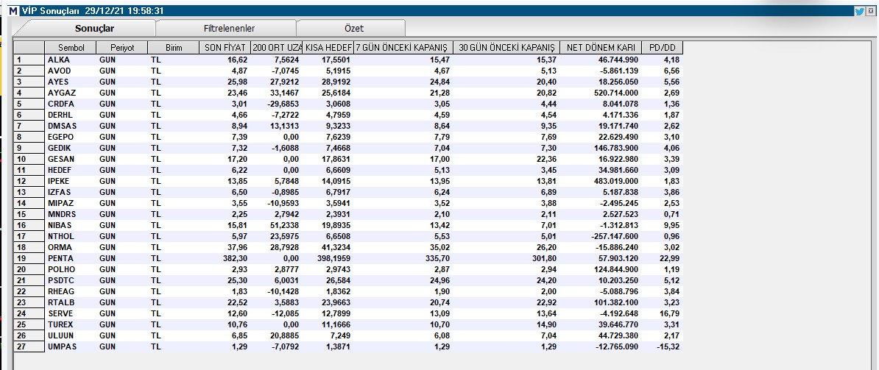Select the RHEAG symbol cell
The width and height of the screenshot is (879, 370).
coord(70,291)
